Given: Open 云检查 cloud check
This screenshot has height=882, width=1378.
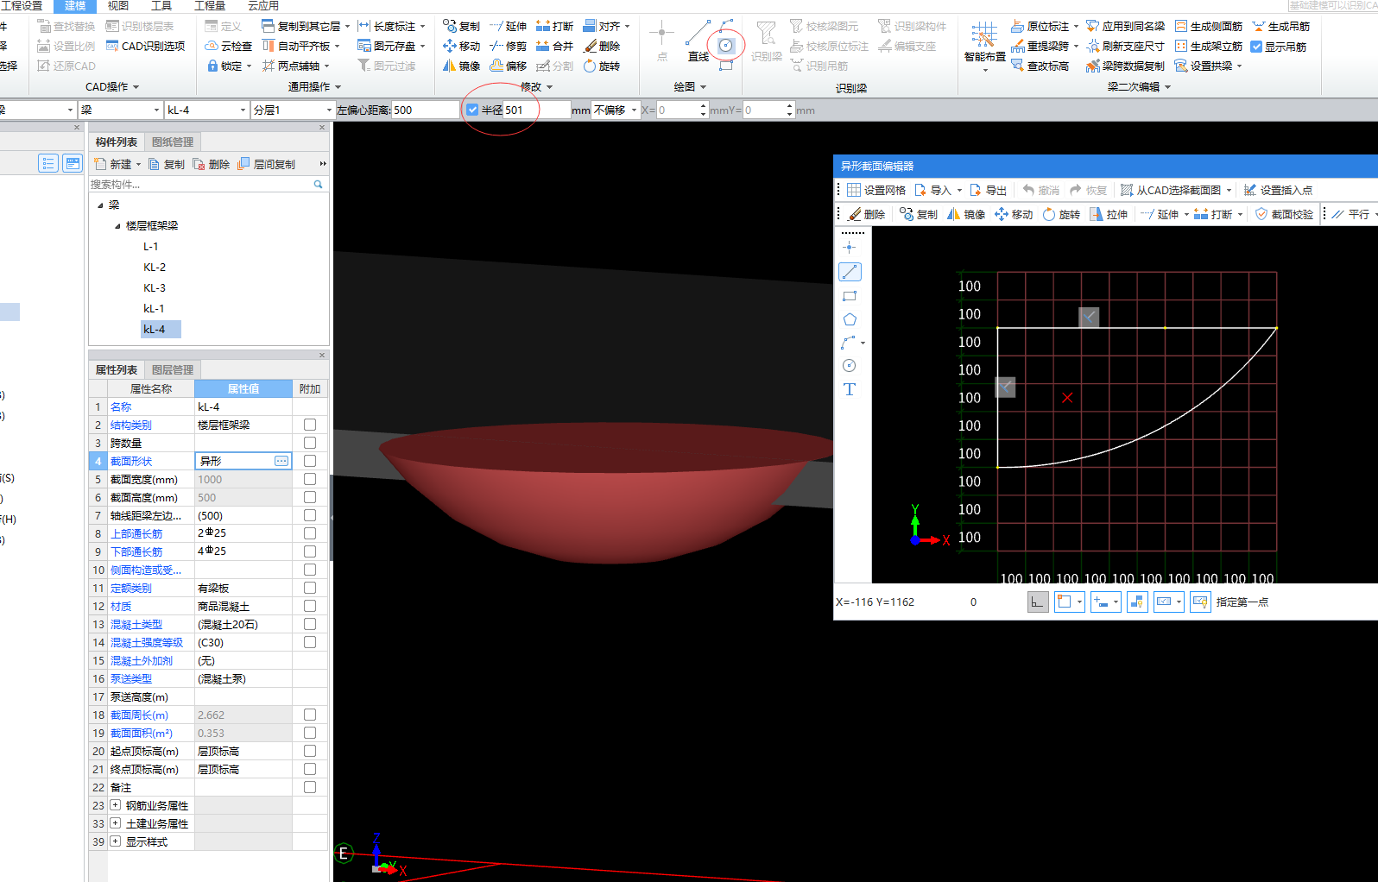Looking at the screenshot, I should coord(229,46).
